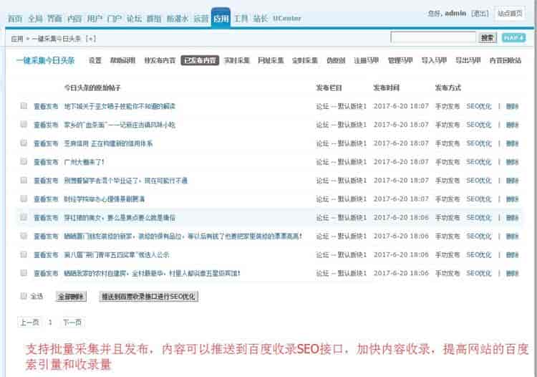Open the 应用 tab in top navigation
The height and width of the screenshot is (377, 537).
221,18
